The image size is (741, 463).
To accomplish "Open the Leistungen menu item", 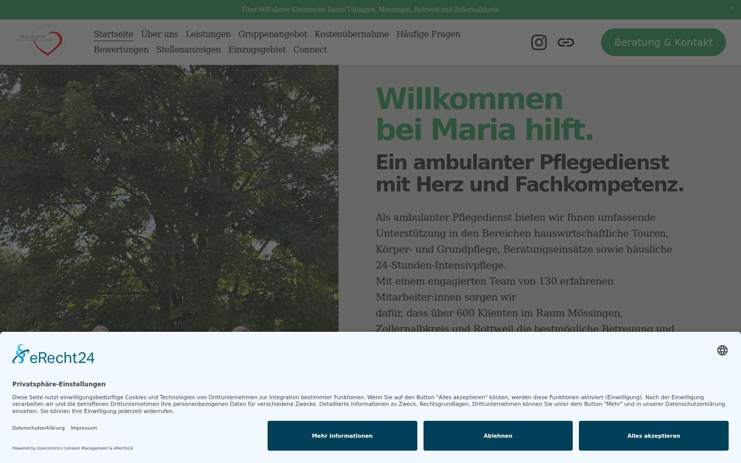I will pyautogui.click(x=208, y=34).
